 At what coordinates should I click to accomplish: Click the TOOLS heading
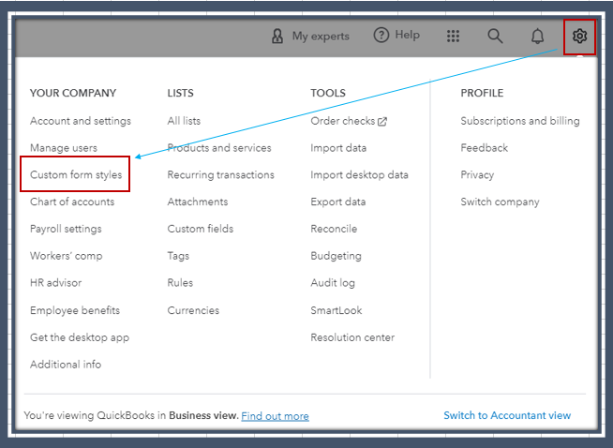(328, 93)
